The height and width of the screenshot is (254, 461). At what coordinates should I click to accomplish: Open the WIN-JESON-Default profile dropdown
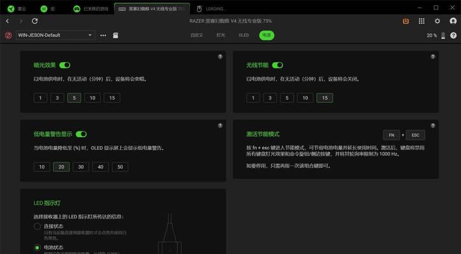pos(55,35)
